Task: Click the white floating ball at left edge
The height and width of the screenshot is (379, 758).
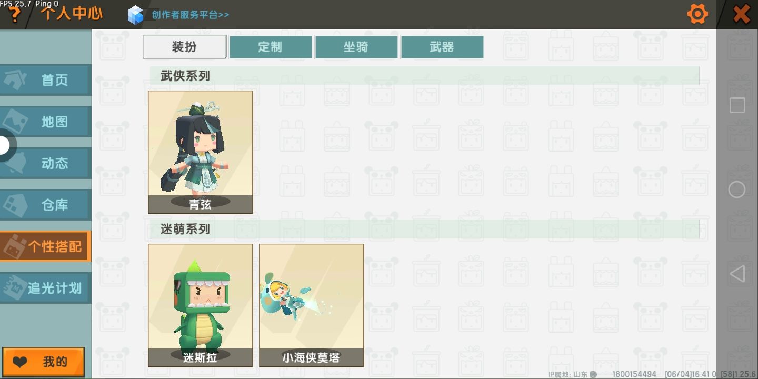Action: coord(5,145)
